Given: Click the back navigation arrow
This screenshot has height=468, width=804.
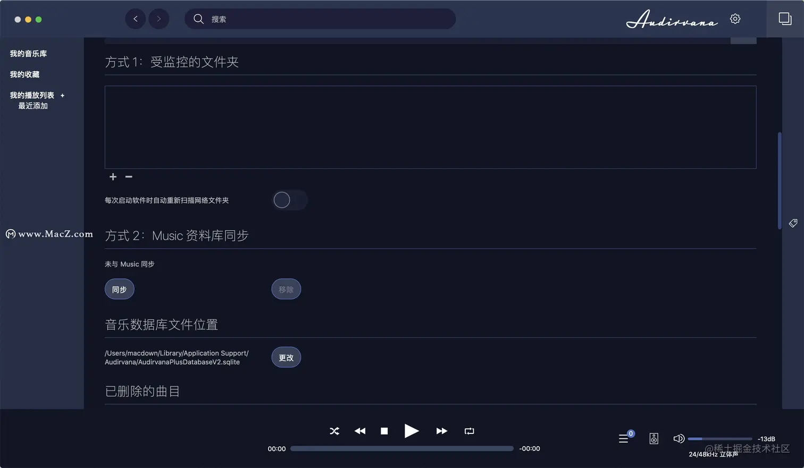Looking at the screenshot, I should [136, 19].
